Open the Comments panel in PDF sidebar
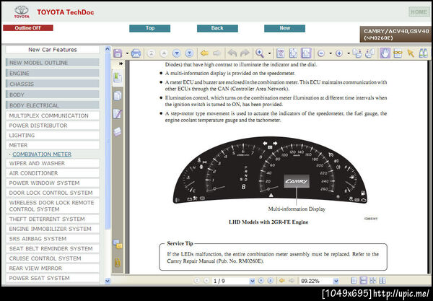433x301 pixels. 118,244
